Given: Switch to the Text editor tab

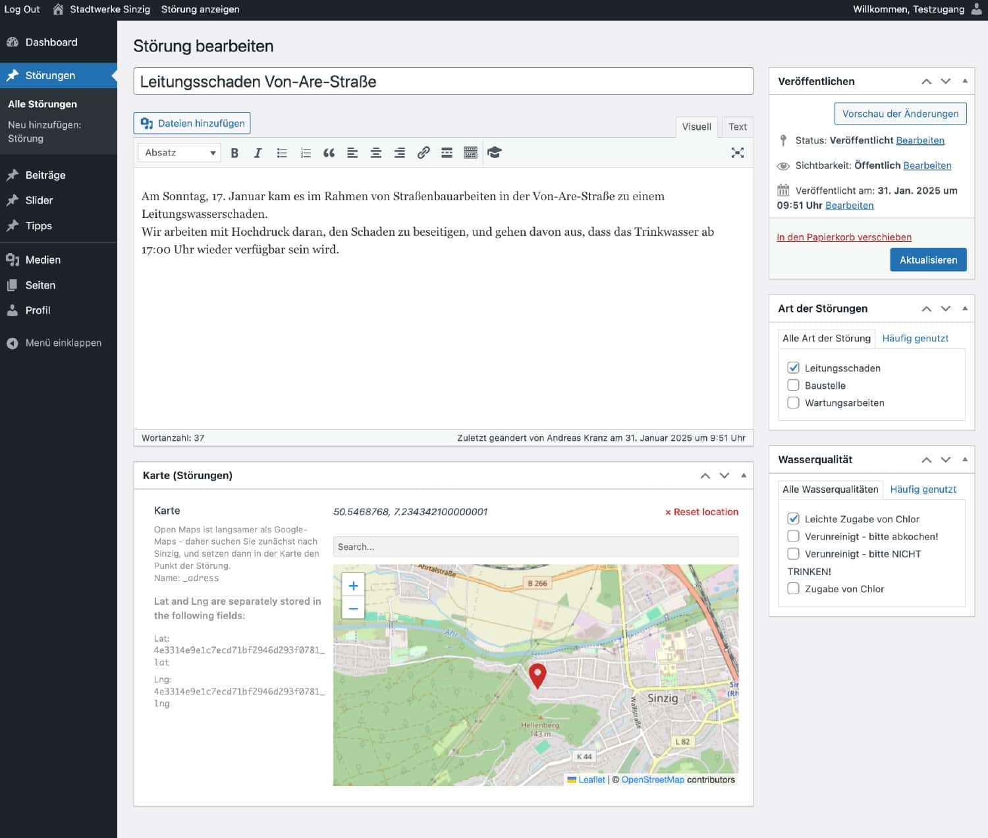Looking at the screenshot, I should click(x=737, y=126).
